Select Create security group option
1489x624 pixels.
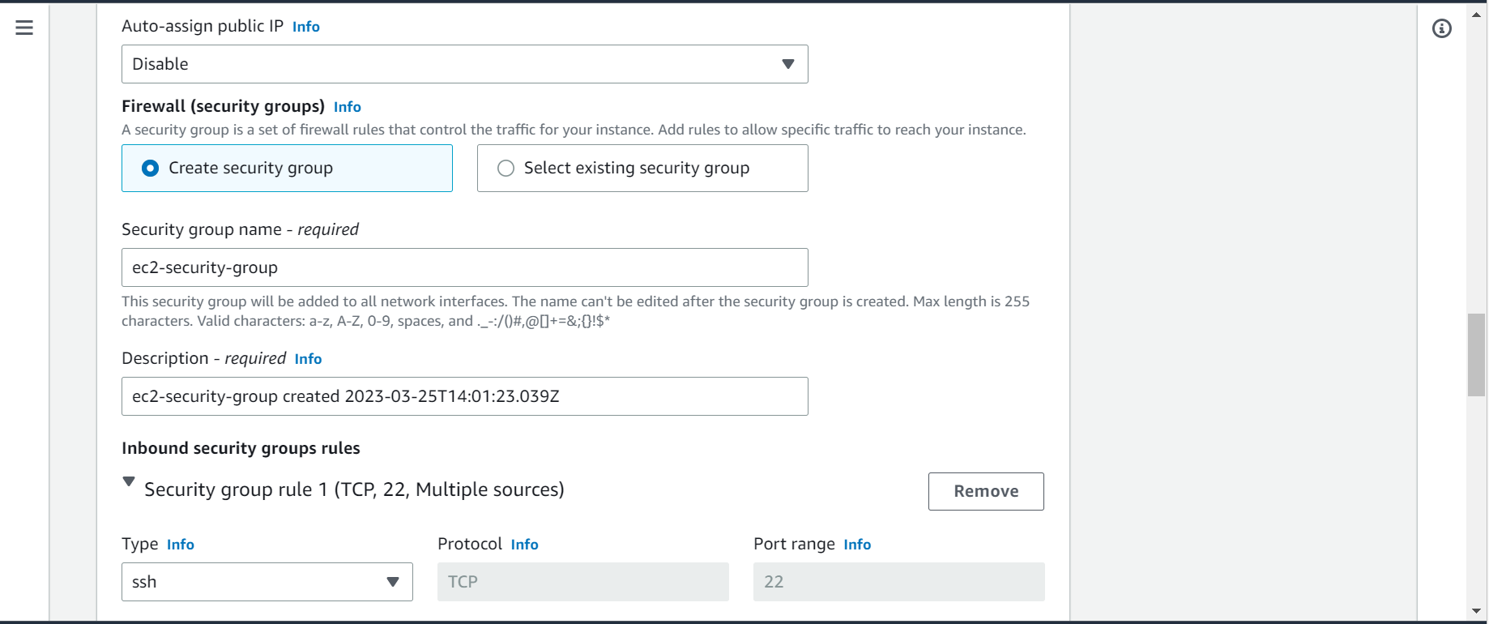tap(287, 168)
